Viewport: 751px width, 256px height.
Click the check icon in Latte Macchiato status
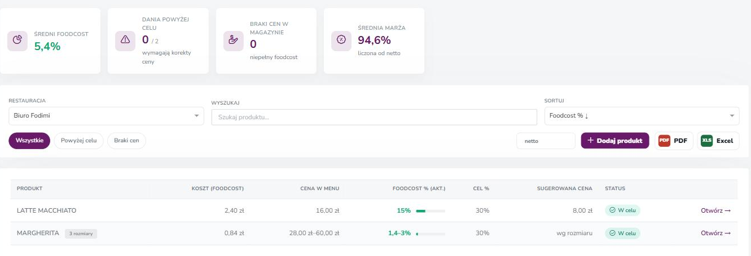coord(612,210)
